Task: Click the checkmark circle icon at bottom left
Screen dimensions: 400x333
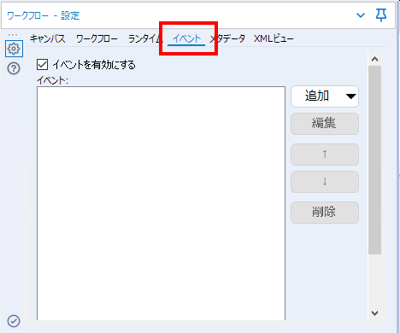Action: (14, 321)
